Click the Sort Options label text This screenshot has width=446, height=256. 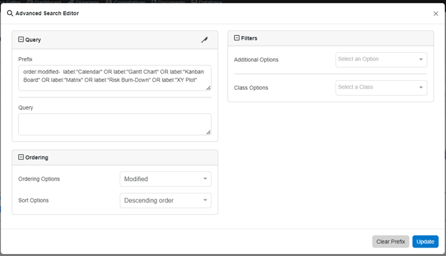click(33, 201)
